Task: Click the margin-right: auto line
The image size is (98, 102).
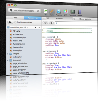Action: [55, 43]
